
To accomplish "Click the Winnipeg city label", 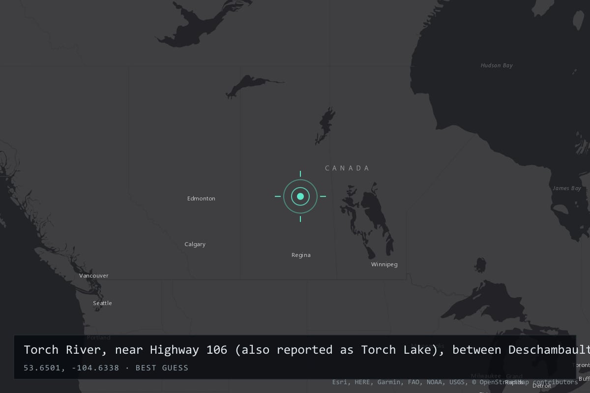I will [x=384, y=264].
